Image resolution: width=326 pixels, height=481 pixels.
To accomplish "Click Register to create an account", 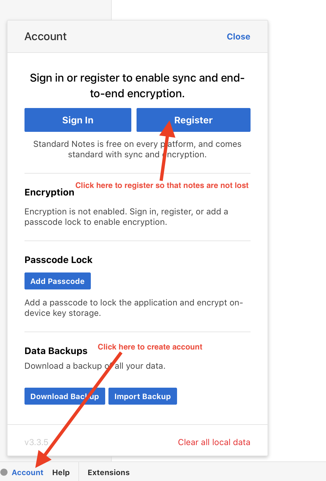I will point(193,120).
